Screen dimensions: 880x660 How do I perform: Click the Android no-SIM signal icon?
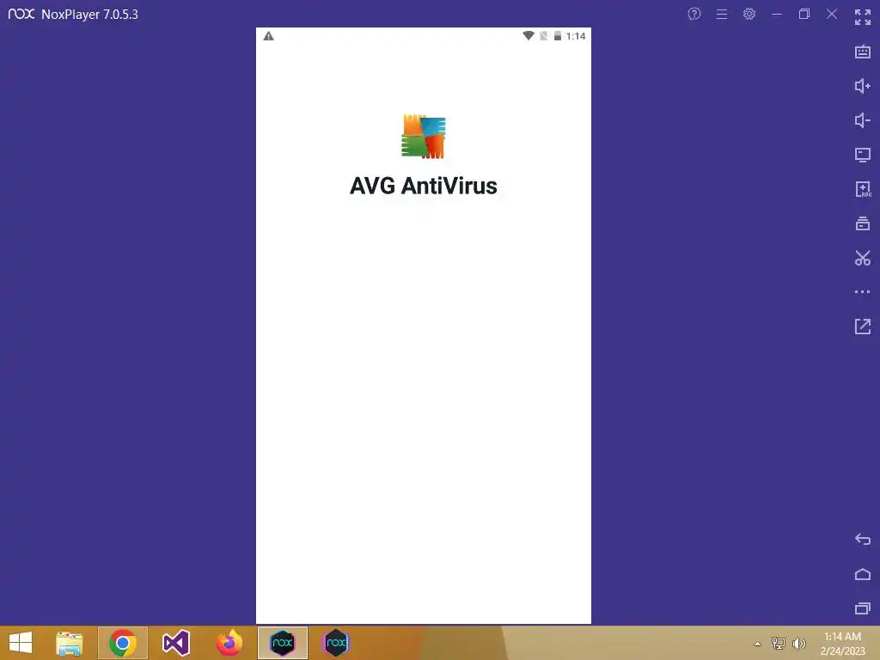coord(543,36)
